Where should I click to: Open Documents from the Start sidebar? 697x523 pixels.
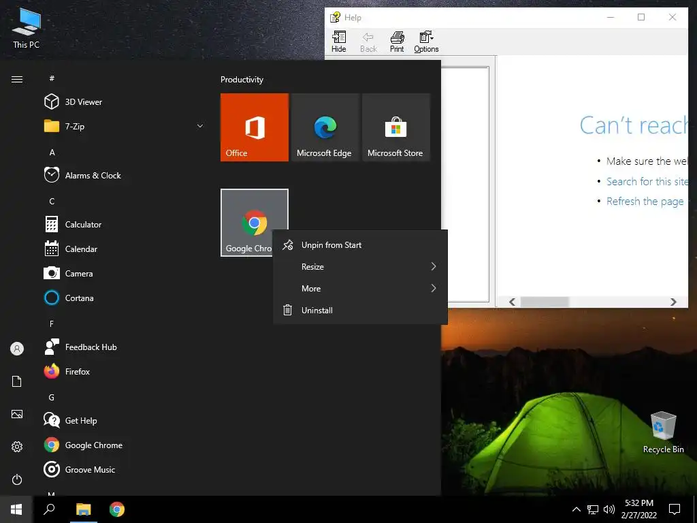pyautogui.click(x=17, y=381)
